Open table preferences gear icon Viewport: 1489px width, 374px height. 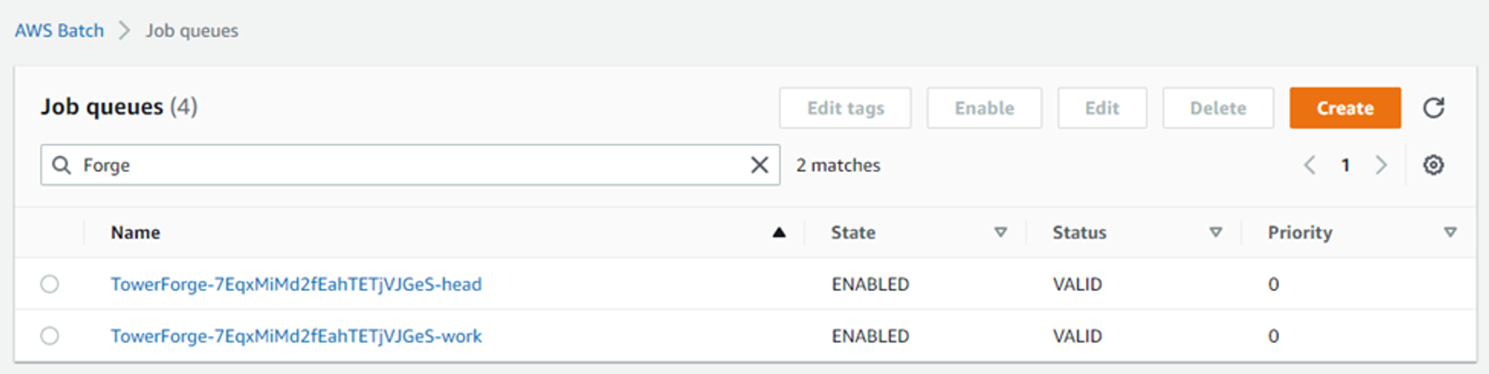click(1433, 165)
